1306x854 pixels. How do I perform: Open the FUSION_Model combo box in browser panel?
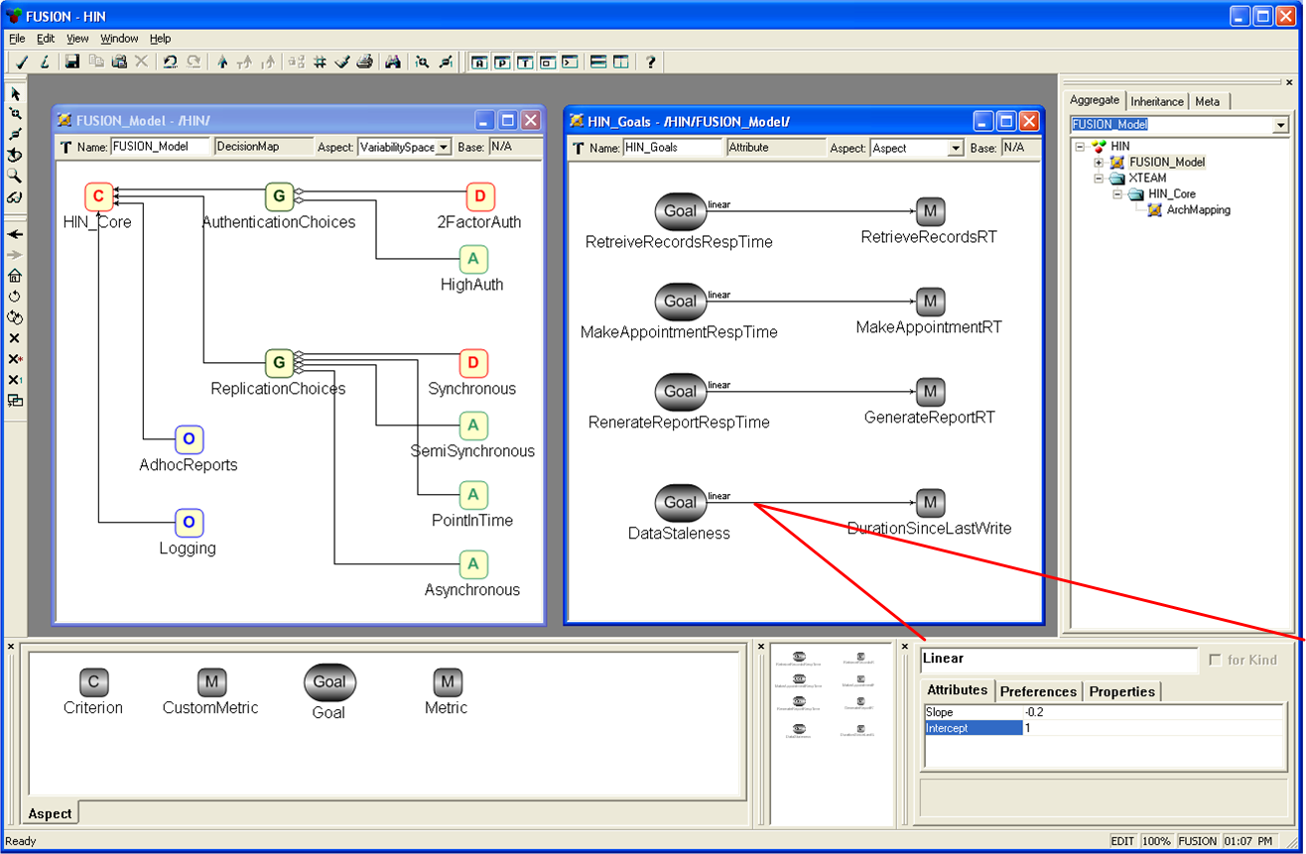pos(1280,125)
